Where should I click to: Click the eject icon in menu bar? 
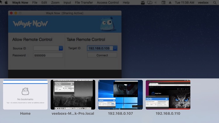[170, 3]
